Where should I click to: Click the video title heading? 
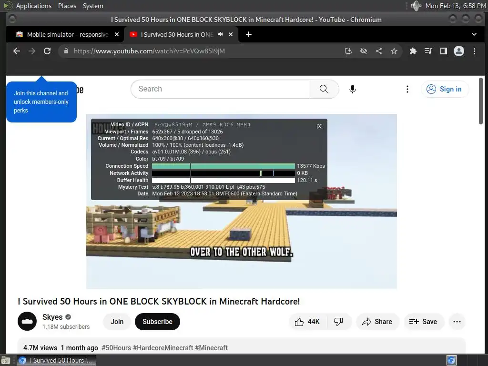click(159, 301)
